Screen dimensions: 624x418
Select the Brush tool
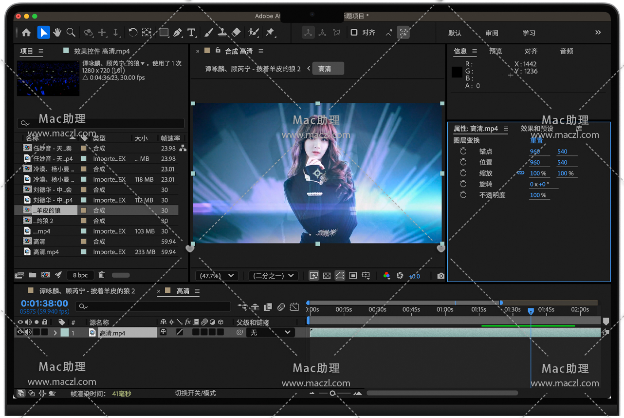coord(208,33)
